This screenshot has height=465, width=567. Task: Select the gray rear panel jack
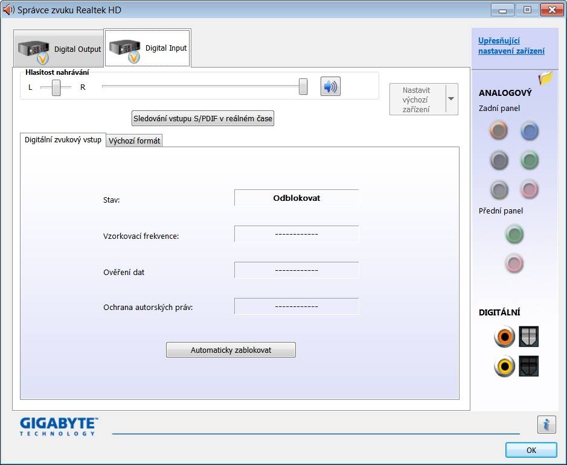coord(499,190)
